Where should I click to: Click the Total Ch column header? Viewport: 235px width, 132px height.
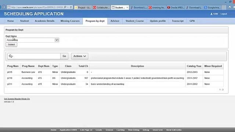[83, 66]
